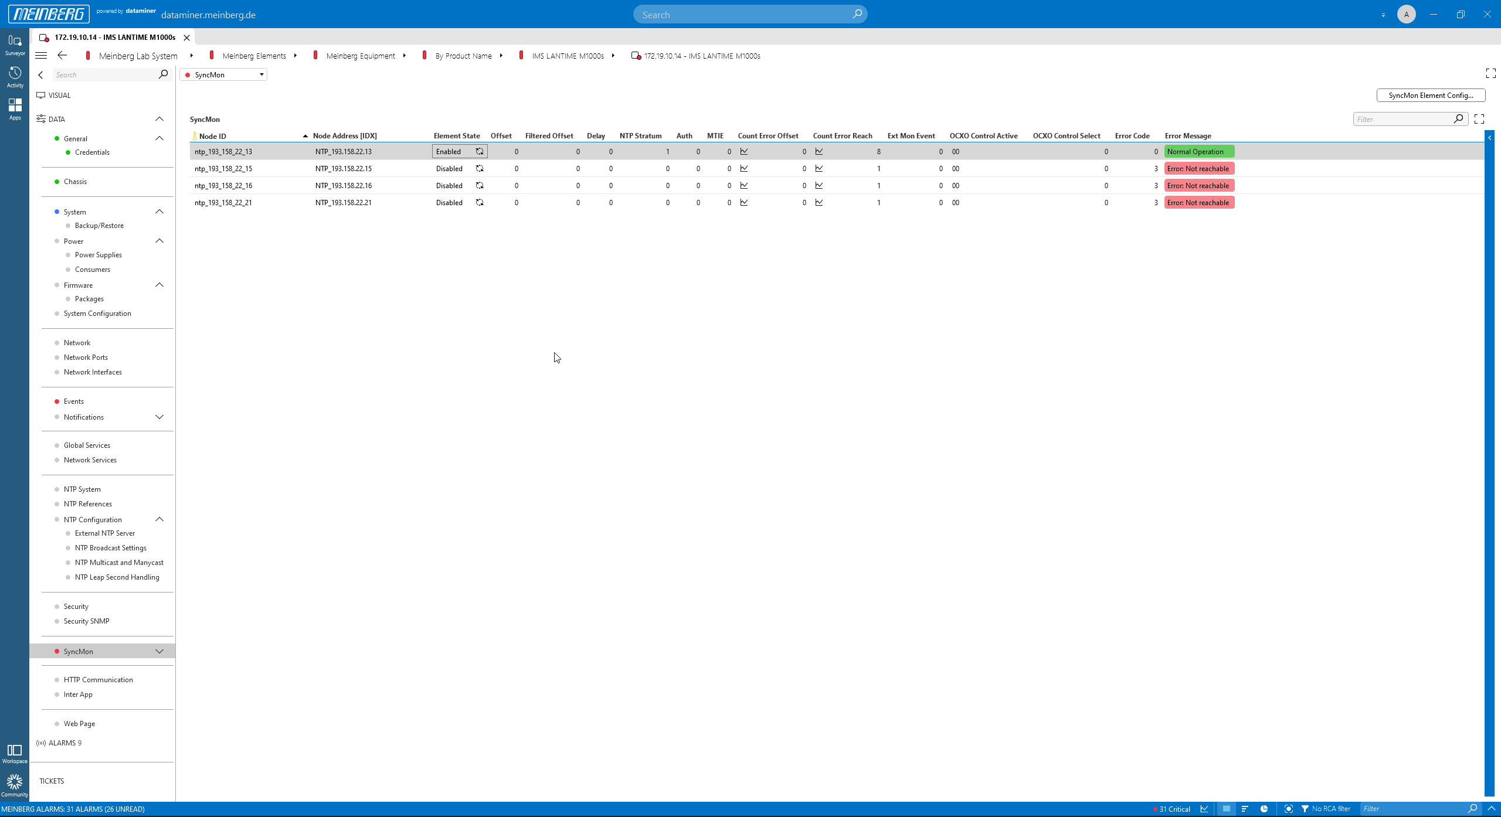The height and width of the screenshot is (817, 1501).
Task: Switch alarm console to bar report view
Action: pyautogui.click(x=1245, y=809)
